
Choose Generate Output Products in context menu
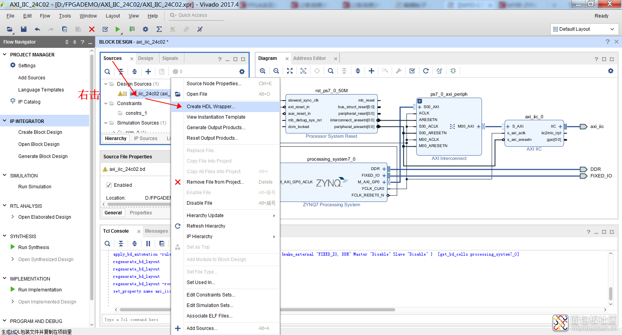click(225, 128)
